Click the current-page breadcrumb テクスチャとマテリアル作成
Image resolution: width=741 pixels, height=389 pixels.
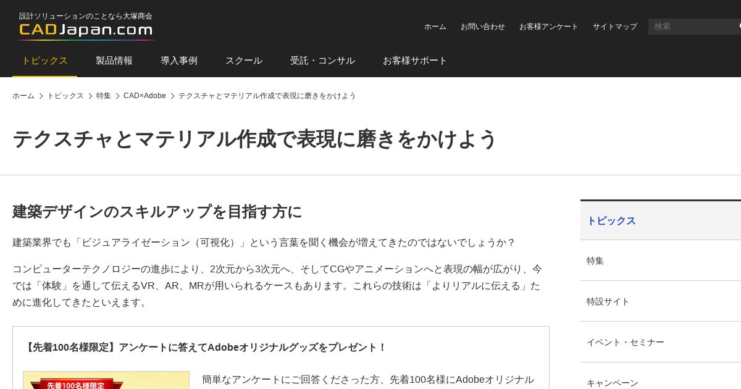267,96
